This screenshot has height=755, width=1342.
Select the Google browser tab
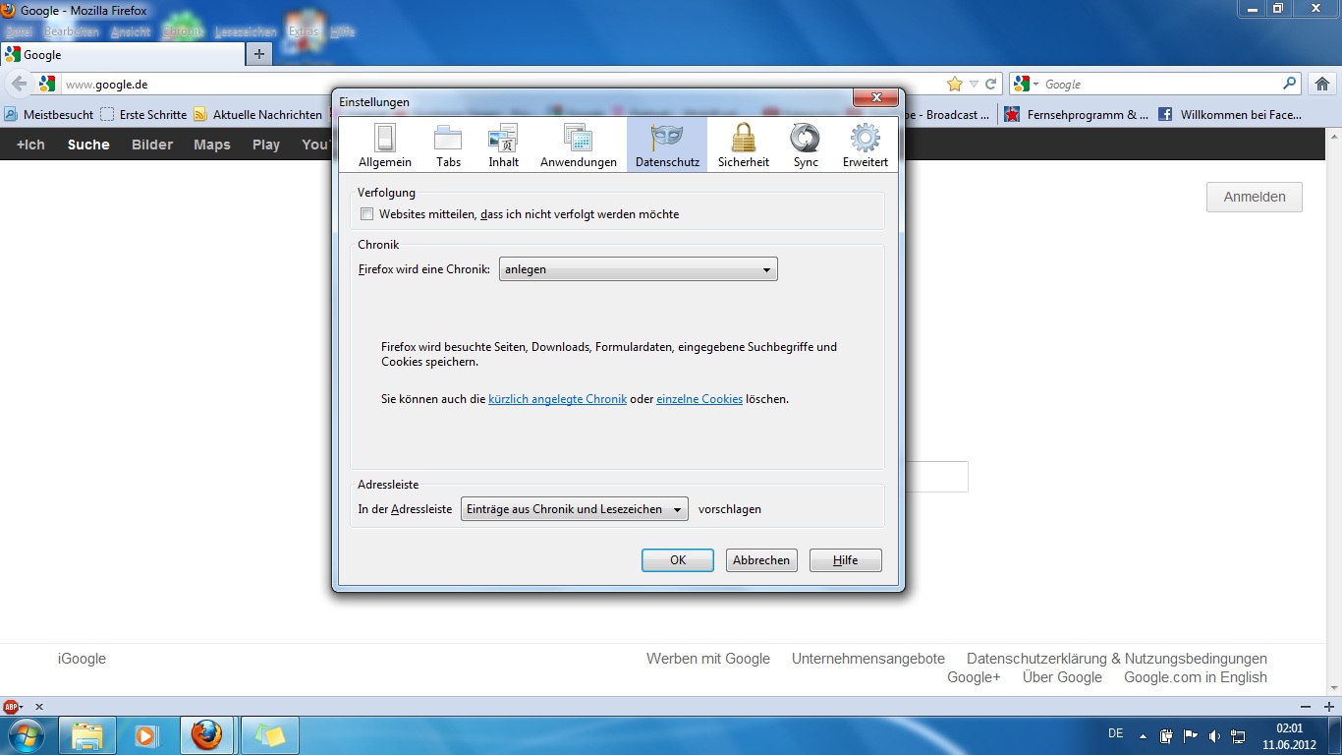122,55
